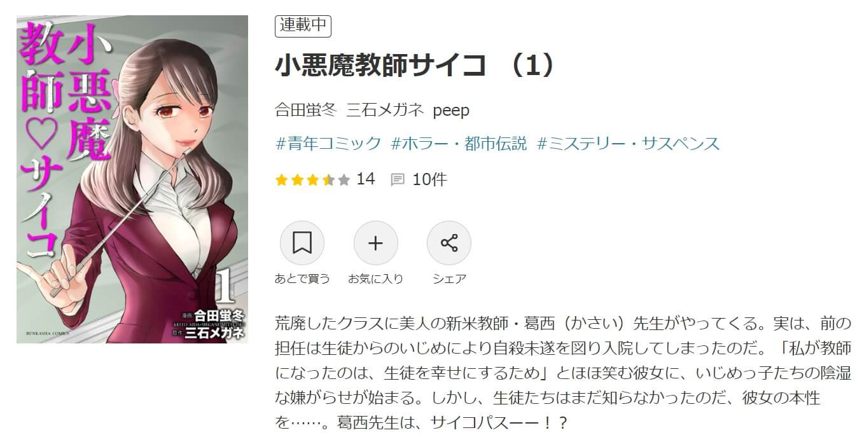Select the #ミステリー・サスペンス tag

629,143
